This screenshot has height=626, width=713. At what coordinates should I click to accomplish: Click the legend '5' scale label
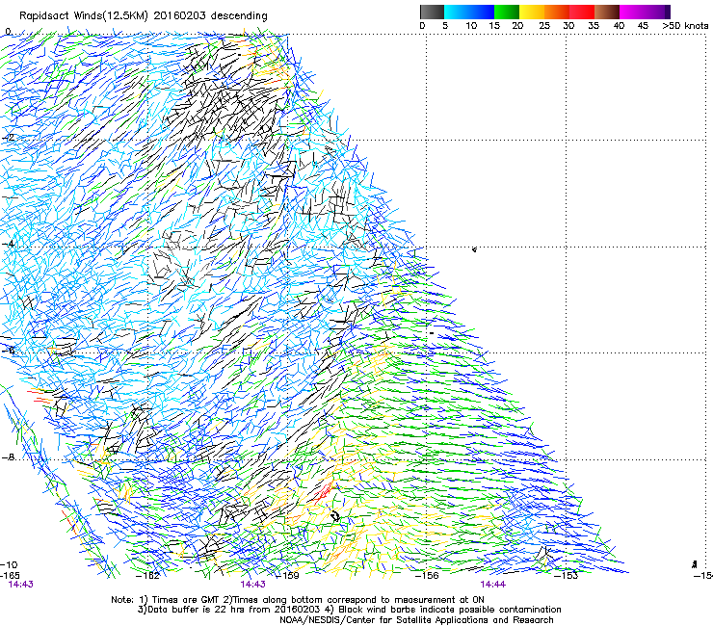pos(445,26)
